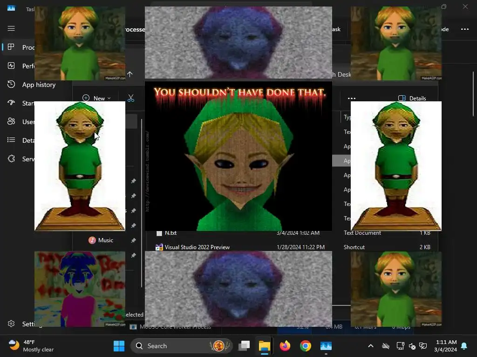The width and height of the screenshot is (477, 357).
Task: Click the scrollbar thumb of Task Manager
Action: pos(473,93)
